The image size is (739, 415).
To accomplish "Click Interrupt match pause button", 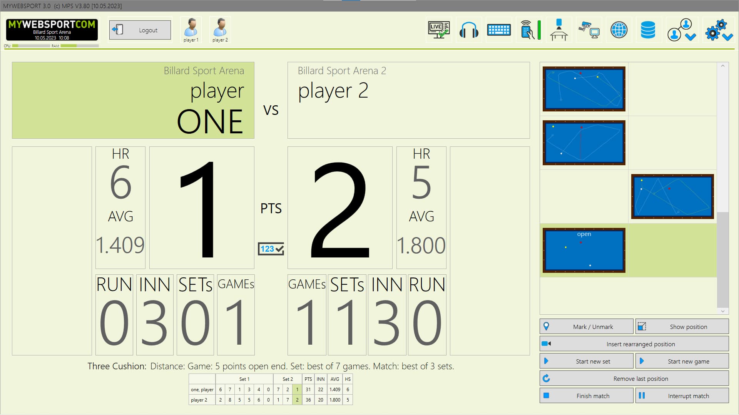I will coord(682,396).
